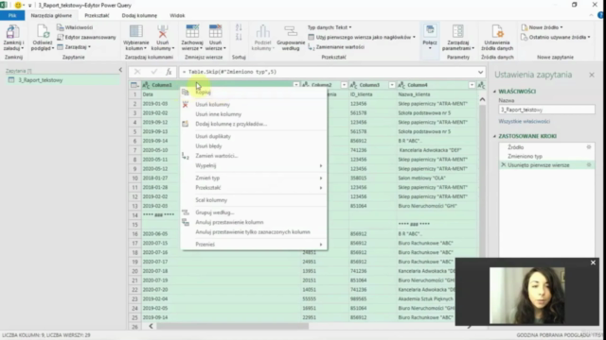This screenshot has width=606, height=340.
Task: Click the Zachowaj wiersze icon
Action: pos(192,32)
